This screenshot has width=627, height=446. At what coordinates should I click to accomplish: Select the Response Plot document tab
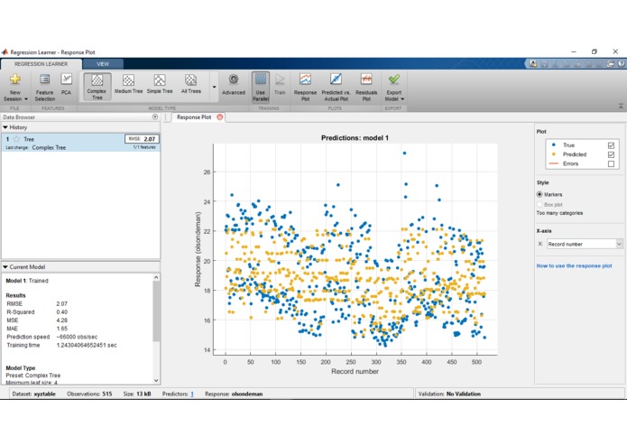pyautogui.click(x=194, y=117)
